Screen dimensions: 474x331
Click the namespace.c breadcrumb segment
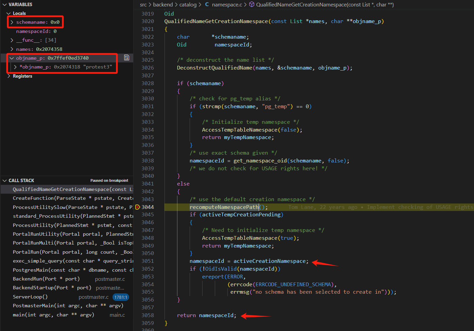tap(227, 4)
